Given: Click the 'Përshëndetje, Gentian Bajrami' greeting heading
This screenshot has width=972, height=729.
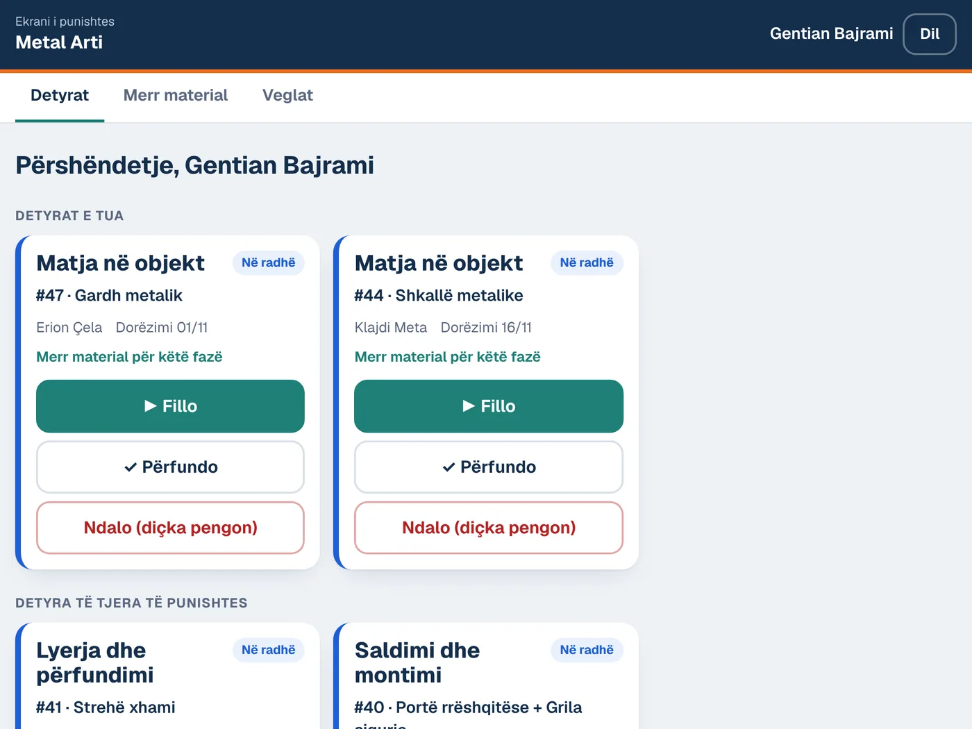Looking at the screenshot, I should pos(194,165).
